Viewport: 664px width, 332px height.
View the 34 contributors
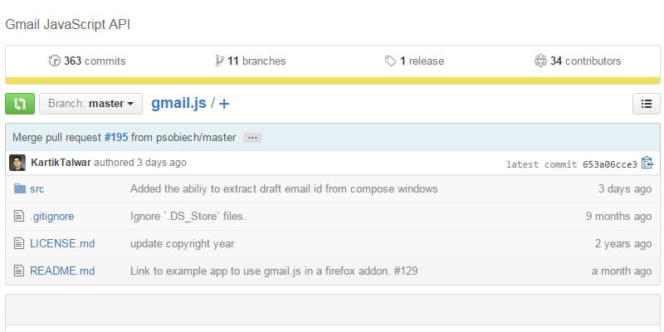(578, 61)
